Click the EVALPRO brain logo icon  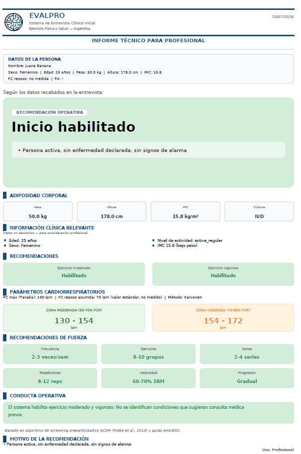(x=13, y=22)
